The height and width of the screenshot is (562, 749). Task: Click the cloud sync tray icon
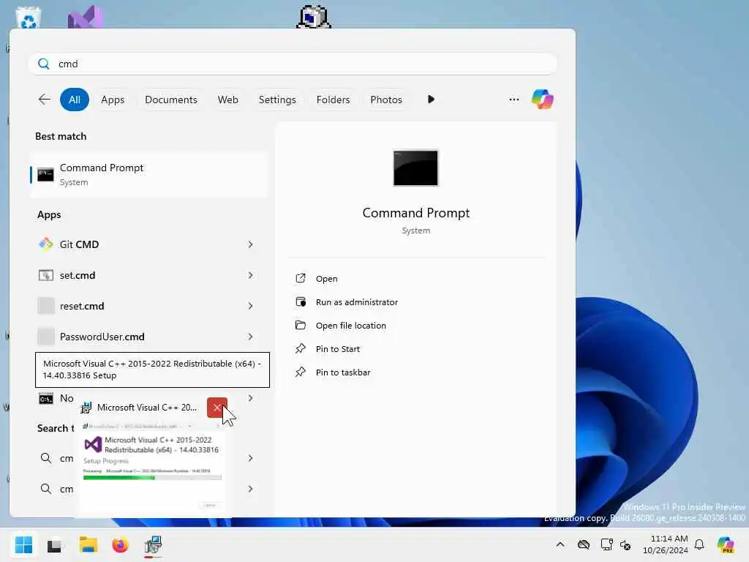[x=584, y=544]
